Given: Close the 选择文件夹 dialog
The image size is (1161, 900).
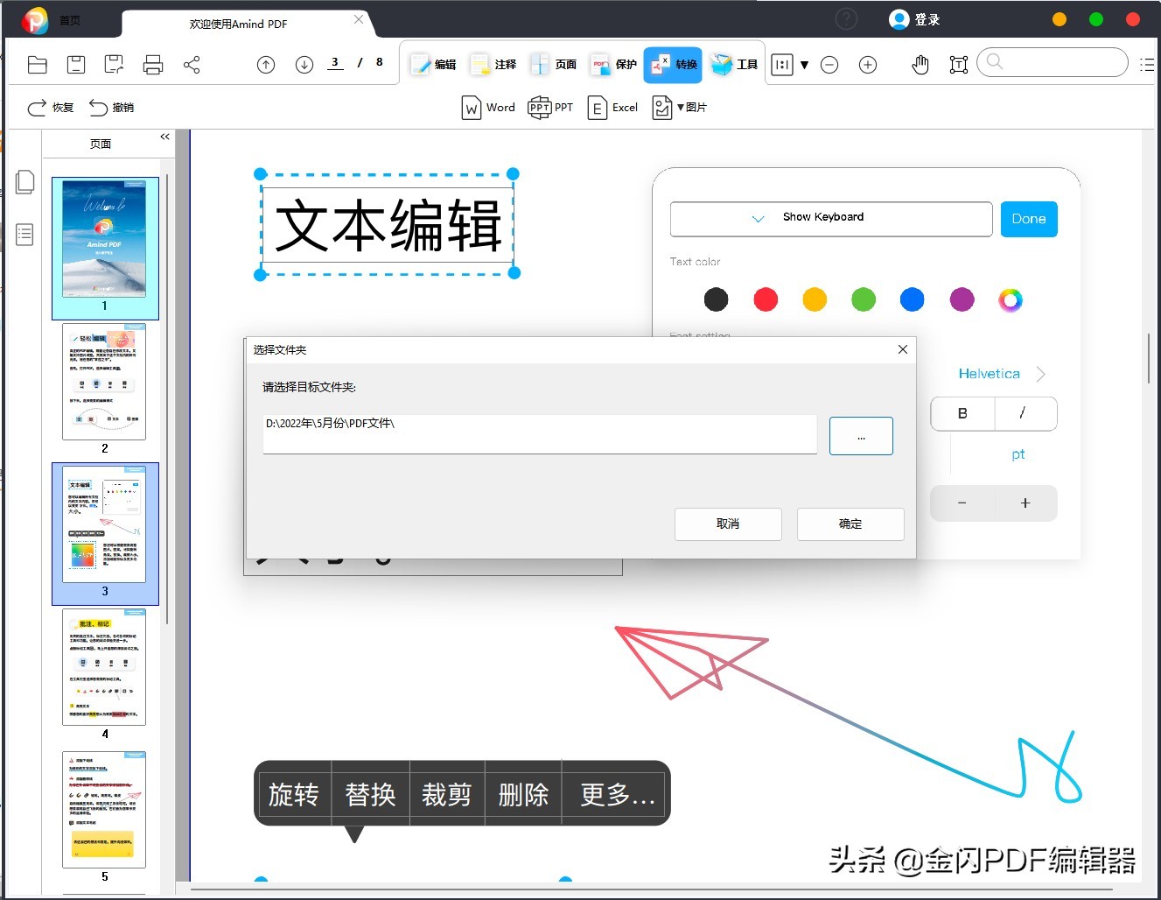Looking at the screenshot, I should pyautogui.click(x=903, y=349).
